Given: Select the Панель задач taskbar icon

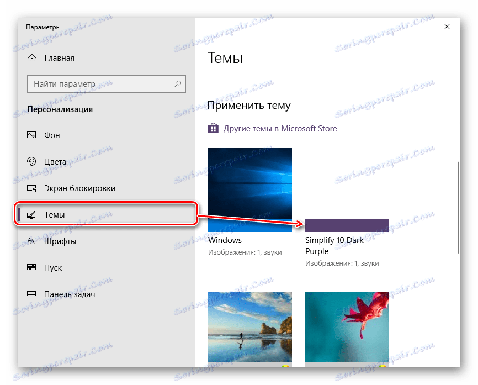Looking at the screenshot, I should (x=33, y=294).
